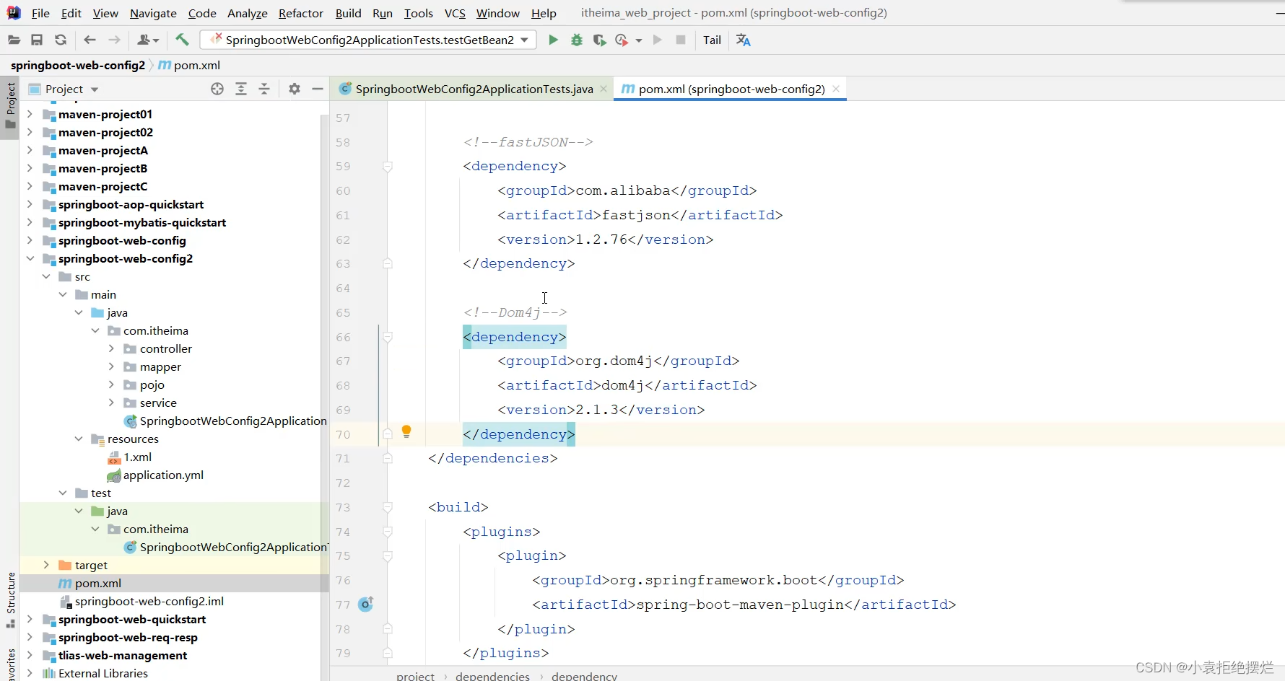This screenshot has height=681, width=1285.
Task: Open the dropdown arrow beside profiler icon
Action: point(639,41)
